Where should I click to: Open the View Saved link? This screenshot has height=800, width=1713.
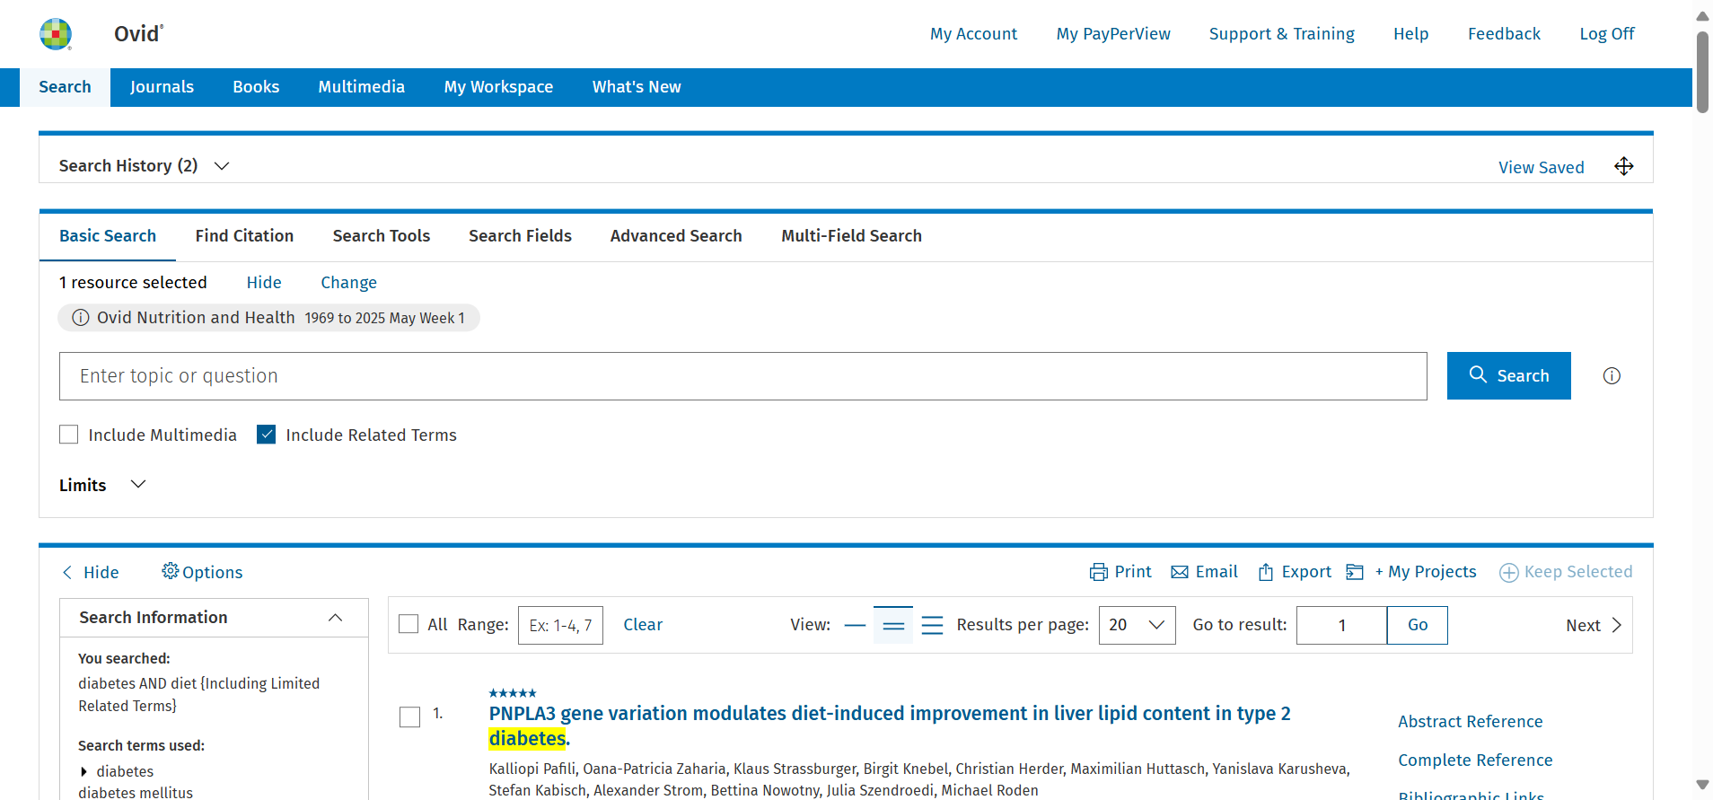click(x=1541, y=167)
